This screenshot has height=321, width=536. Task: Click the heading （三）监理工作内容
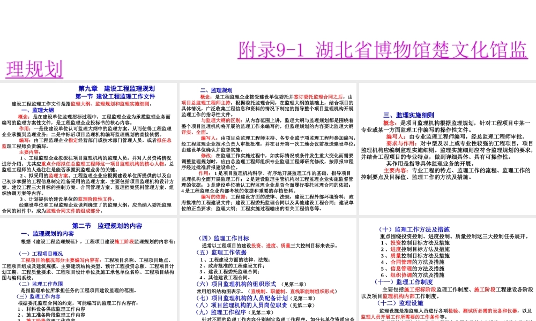[38, 296]
